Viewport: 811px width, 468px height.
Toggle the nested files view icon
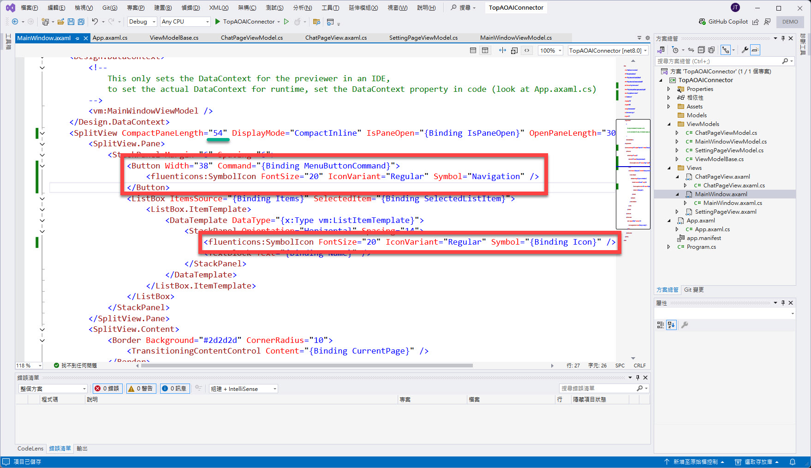(726, 50)
